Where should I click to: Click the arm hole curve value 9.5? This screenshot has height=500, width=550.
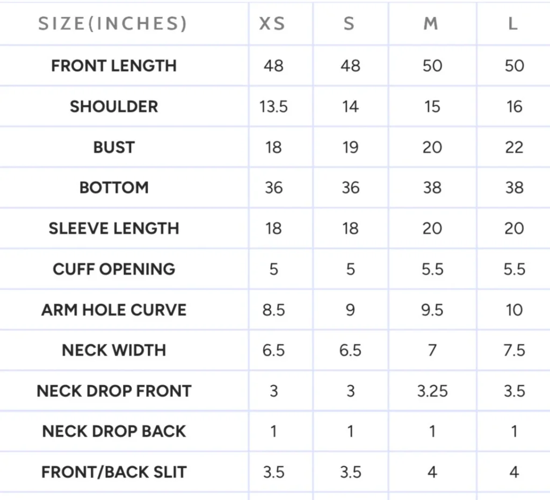click(x=432, y=310)
